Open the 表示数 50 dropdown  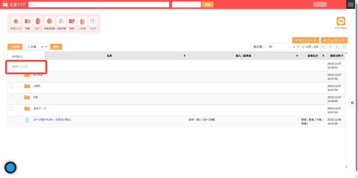pyautogui.click(x=298, y=47)
